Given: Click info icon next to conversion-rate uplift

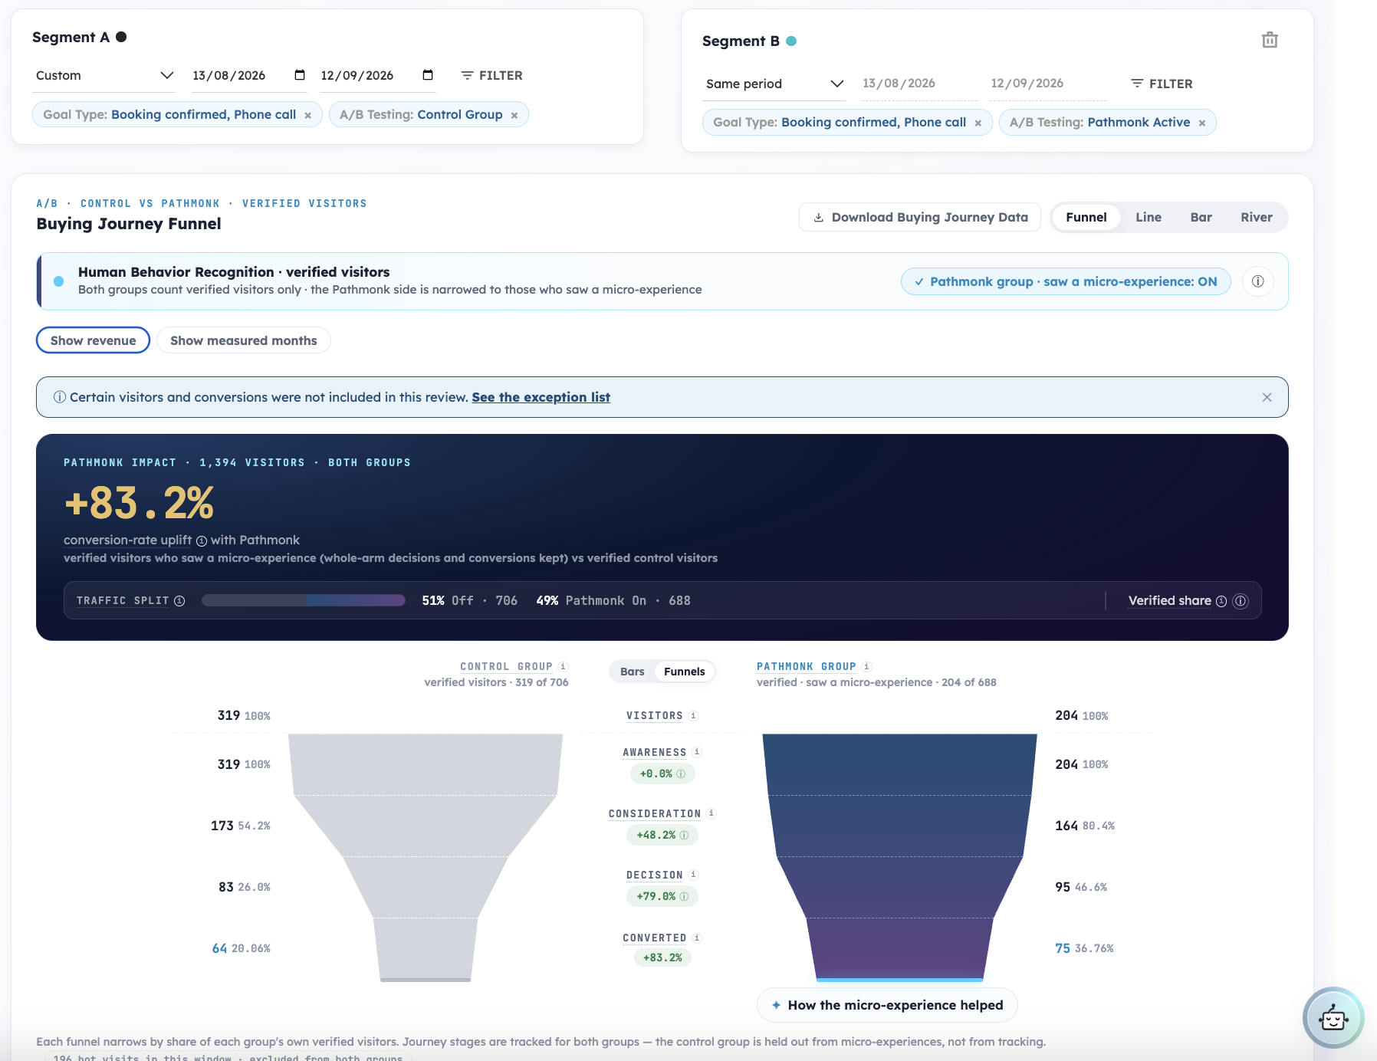Looking at the screenshot, I should (202, 540).
